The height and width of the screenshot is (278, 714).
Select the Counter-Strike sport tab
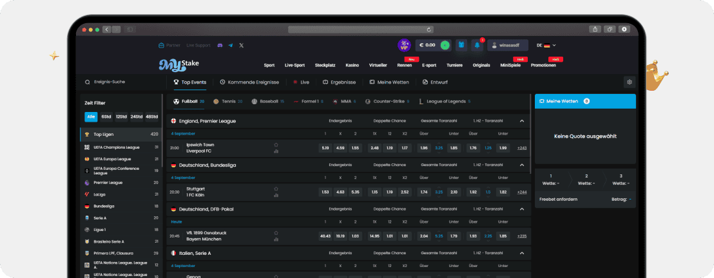387,102
